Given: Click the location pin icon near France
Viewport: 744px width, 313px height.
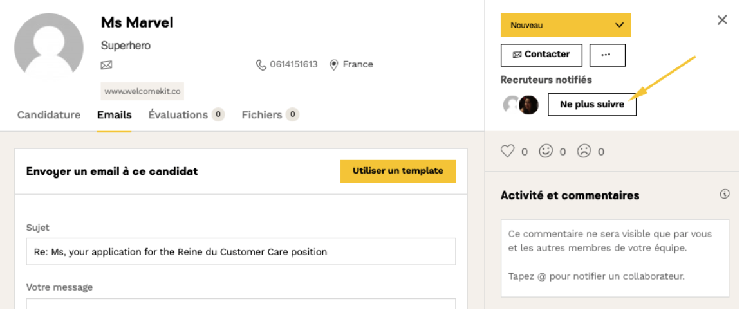Looking at the screenshot, I should click(334, 65).
